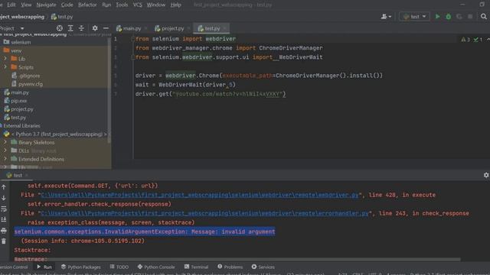Open the Problems tool window
Image resolution: width=490 pixels, height=275 pixels.
click(x=230, y=267)
